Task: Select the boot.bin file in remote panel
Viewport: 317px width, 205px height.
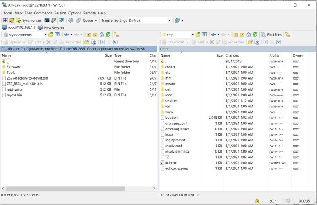Action: pos(172,118)
